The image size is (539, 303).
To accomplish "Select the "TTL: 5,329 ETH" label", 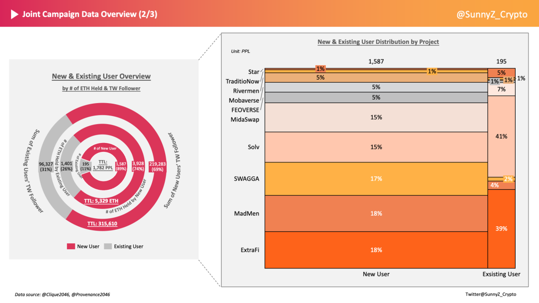I will (101, 201).
